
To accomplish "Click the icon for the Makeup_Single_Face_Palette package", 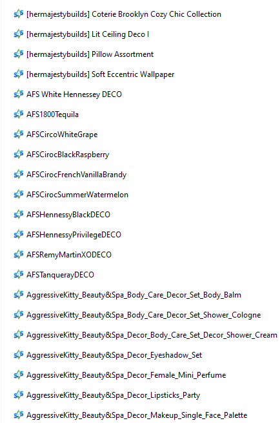I will (19, 415).
